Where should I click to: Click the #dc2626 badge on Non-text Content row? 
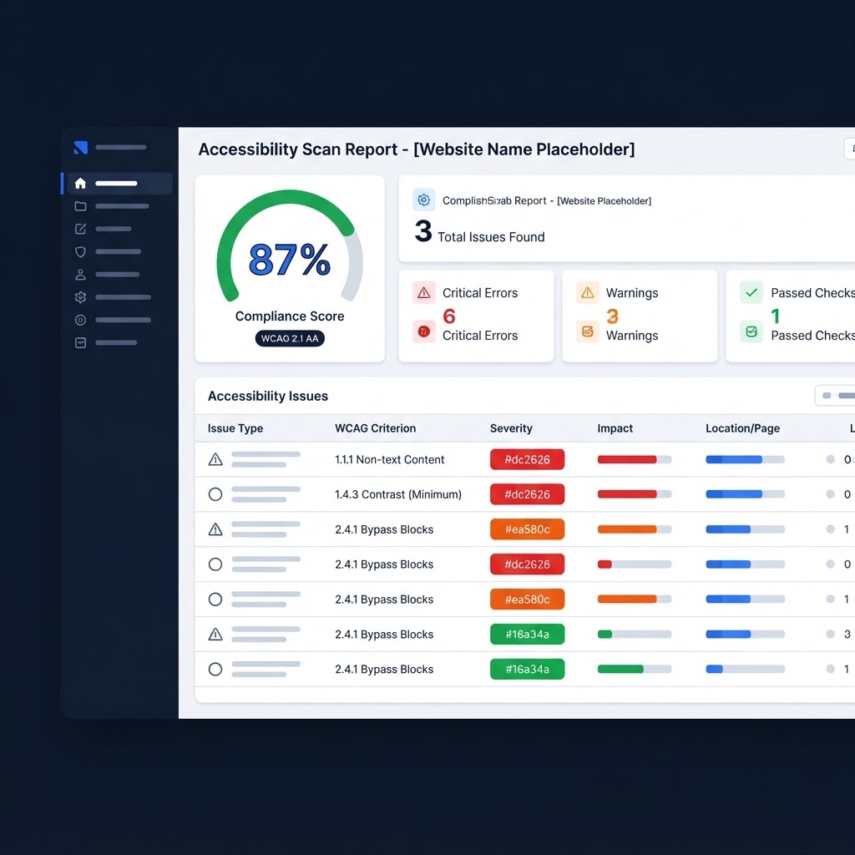[527, 459]
